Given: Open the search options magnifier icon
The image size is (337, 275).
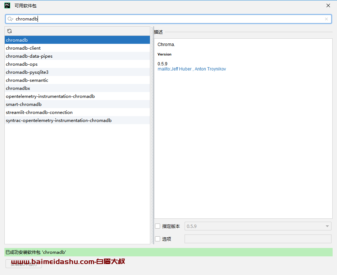Looking at the screenshot, I should click(x=10, y=19).
